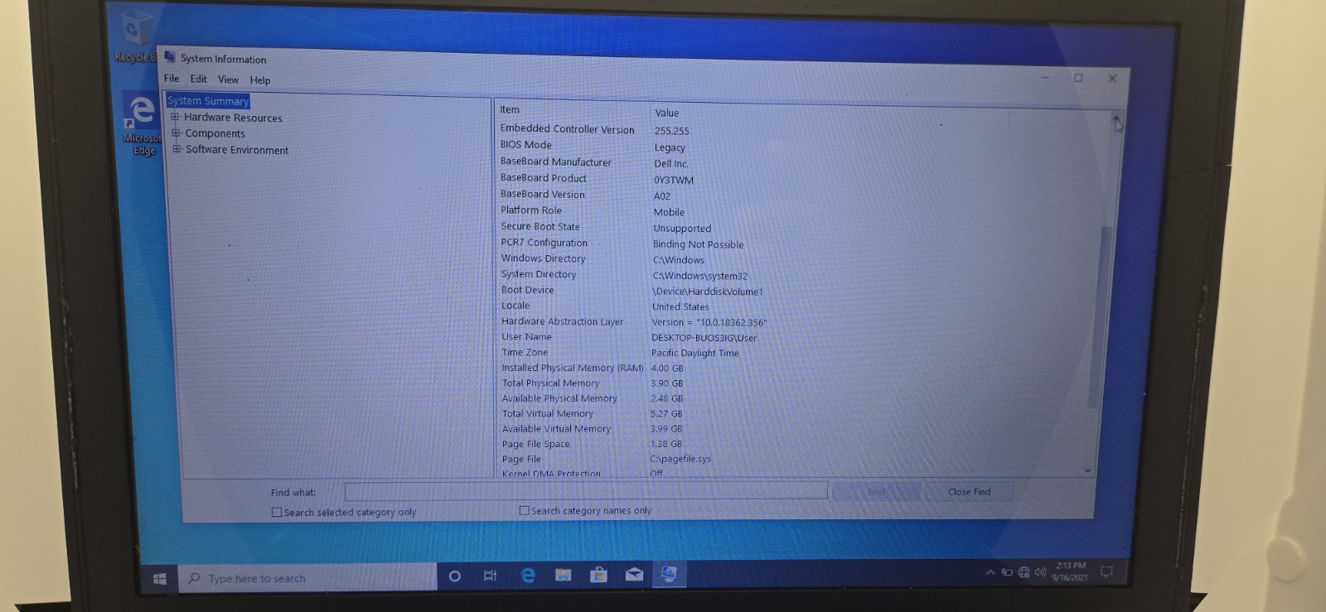Click the greyed Find button
The height and width of the screenshot is (612, 1326).
pyautogui.click(x=876, y=492)
